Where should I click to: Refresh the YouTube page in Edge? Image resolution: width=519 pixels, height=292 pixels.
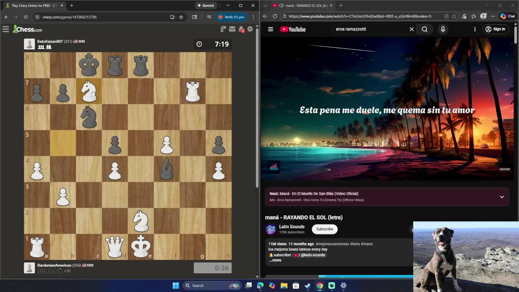[275, 16]
